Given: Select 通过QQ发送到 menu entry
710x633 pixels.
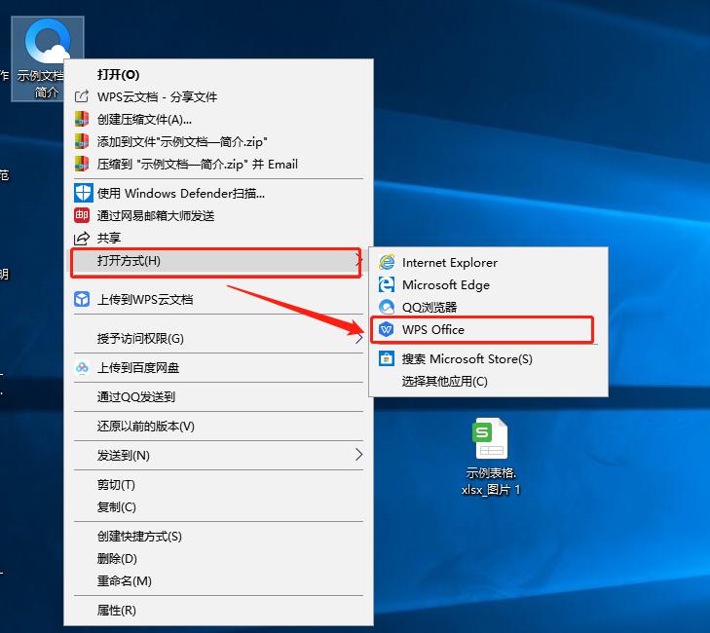Looking at the screenshot, I should [x=219, y=396].
